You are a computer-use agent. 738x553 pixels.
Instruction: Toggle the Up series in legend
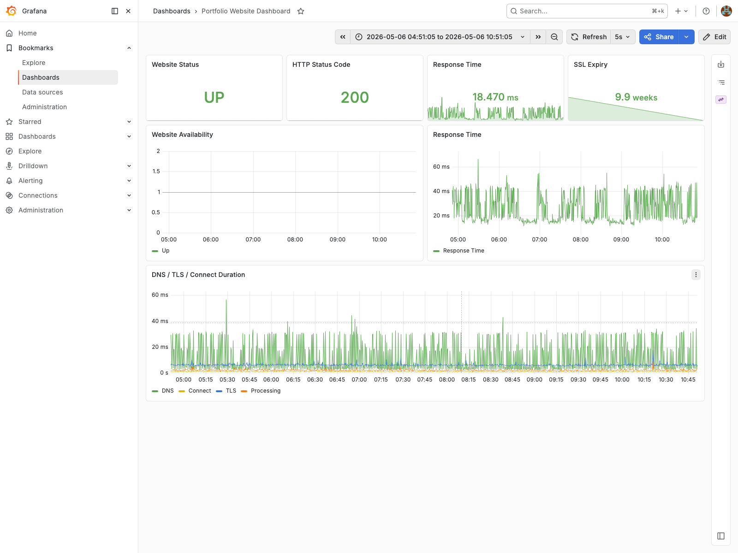point(166,251)
